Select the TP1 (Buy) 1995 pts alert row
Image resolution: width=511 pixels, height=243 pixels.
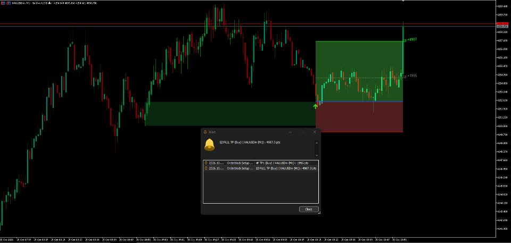tap(261, 163)
